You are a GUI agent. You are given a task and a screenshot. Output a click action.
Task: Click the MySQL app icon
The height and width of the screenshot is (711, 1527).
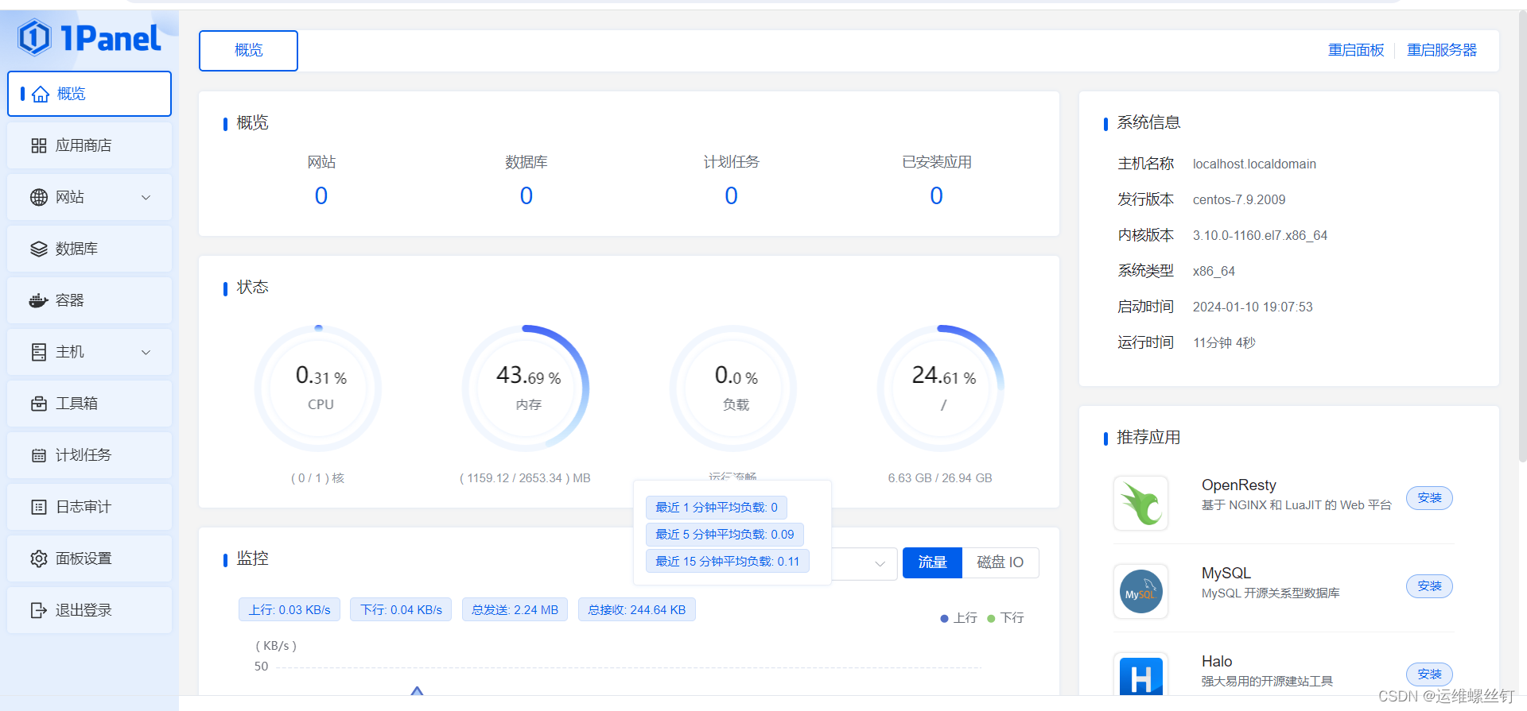click(x=1141, y=591)
